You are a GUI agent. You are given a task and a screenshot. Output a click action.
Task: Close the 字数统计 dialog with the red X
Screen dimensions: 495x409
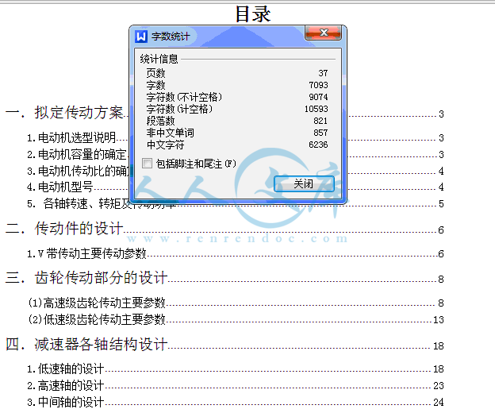tap(323, 33)
